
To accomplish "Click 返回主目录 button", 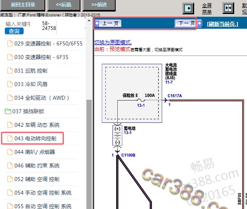I will [x=23, y=5].
